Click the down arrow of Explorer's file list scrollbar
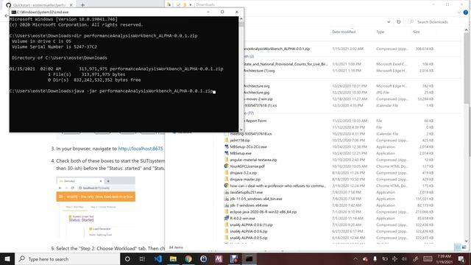Image resolution: width=471 pixels, height=265 pixels. pyautogui.click(x=466, y=241)
